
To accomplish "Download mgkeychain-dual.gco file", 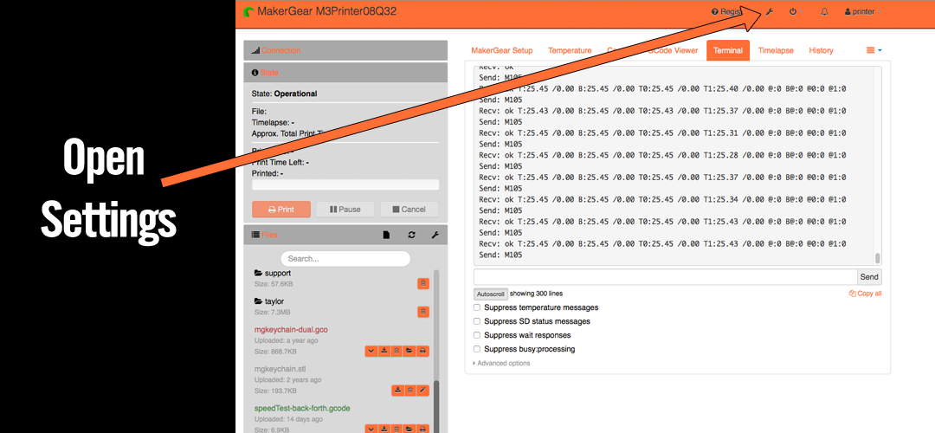I will pos(384,351).
